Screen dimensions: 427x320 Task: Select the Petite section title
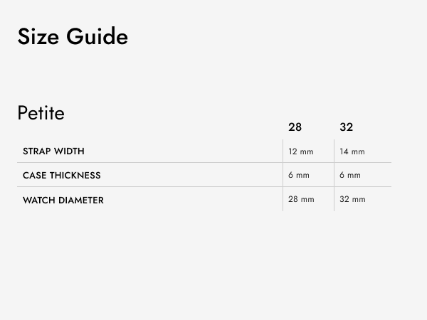41,112
